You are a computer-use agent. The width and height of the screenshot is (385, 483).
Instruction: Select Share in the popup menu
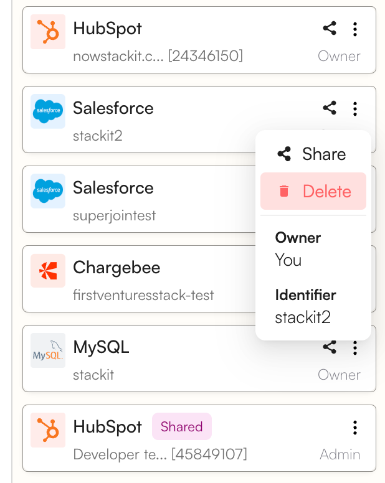313,154
